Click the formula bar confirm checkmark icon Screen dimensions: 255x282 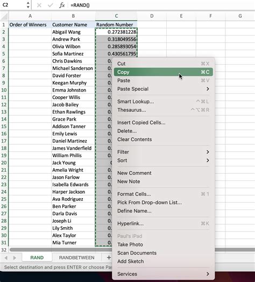50,5
